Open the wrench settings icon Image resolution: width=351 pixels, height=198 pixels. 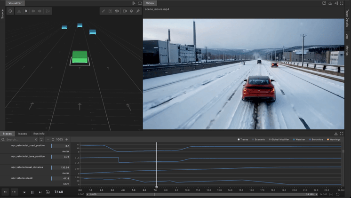pyautogui.click(x=138, y=11)
